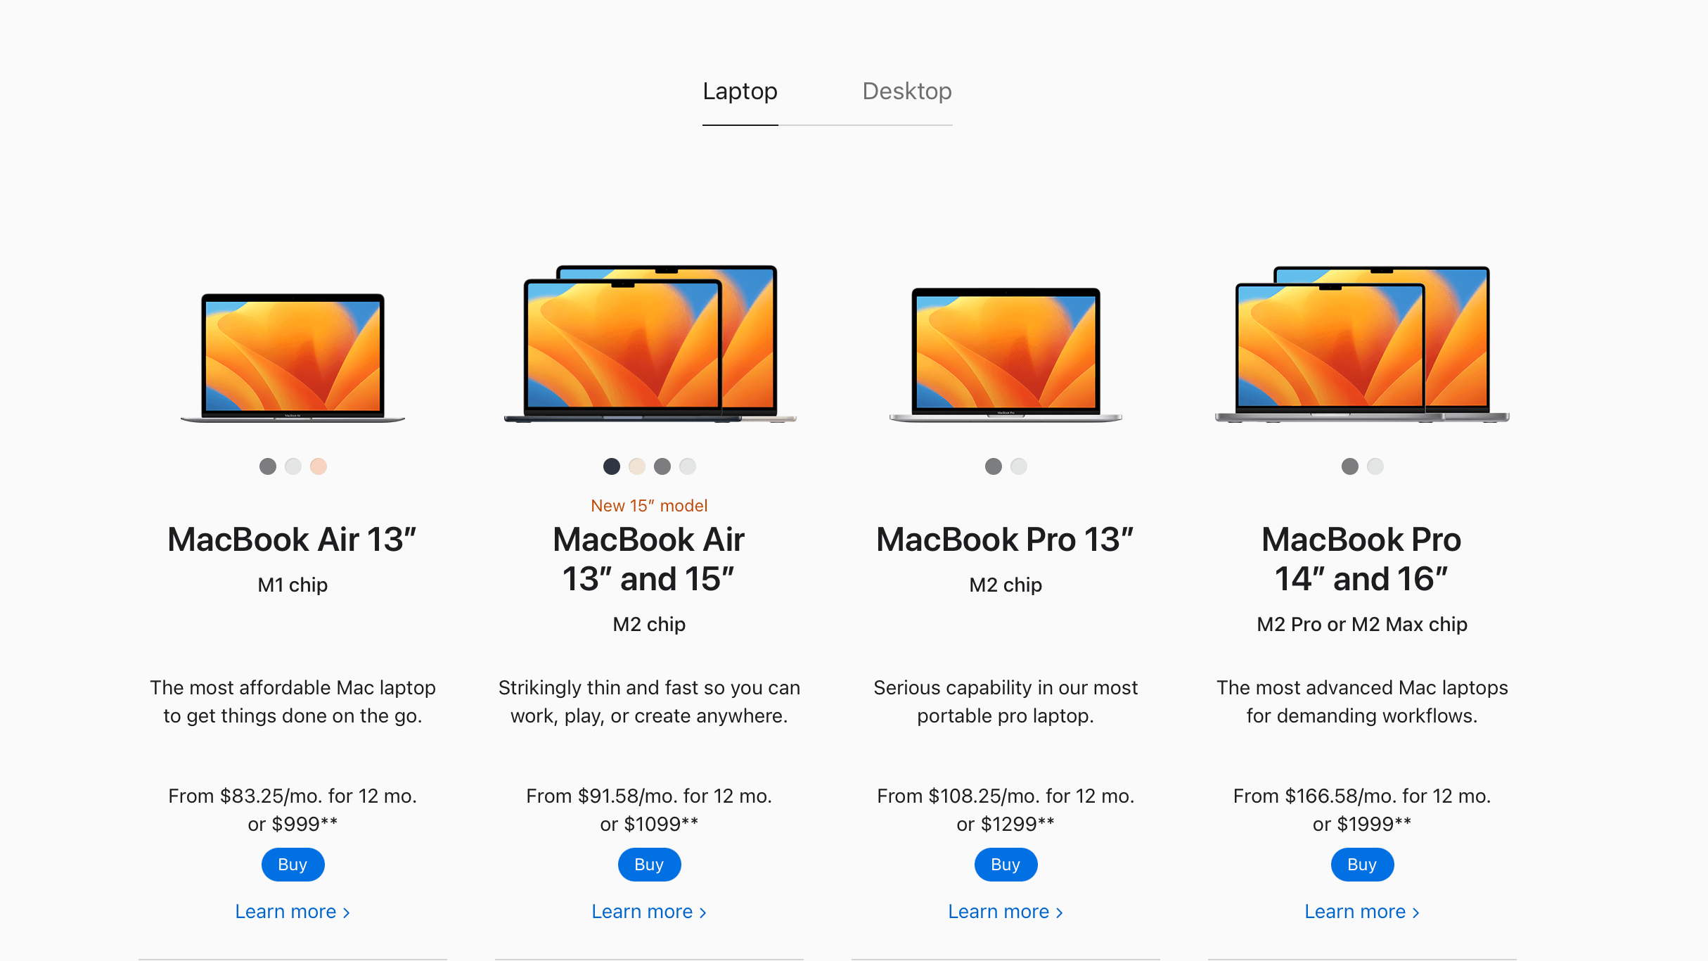Pick silver swatch under MacBook Air 13″ M1
The width and height of the screenshot is (1708, 961).
[x=293, y=466]
